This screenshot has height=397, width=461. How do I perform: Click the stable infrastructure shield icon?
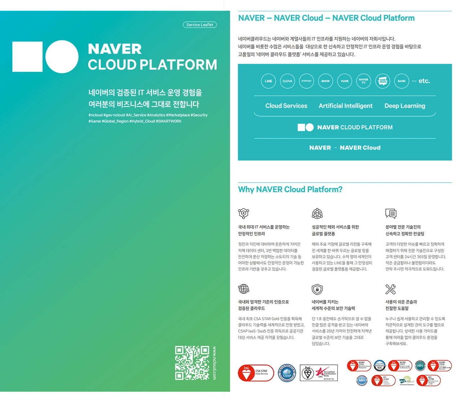tap(243, 213)
